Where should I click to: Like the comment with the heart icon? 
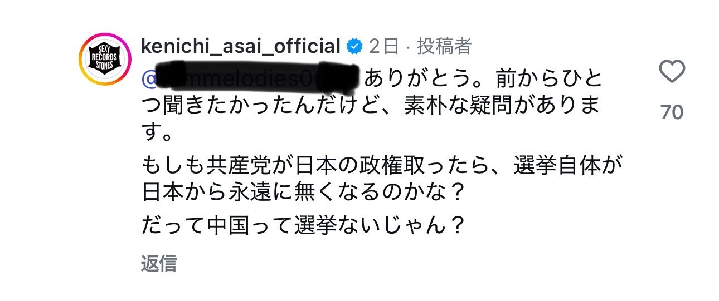tap(672, 73)
